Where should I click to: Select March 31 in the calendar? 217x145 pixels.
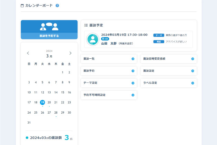point(29,123)
